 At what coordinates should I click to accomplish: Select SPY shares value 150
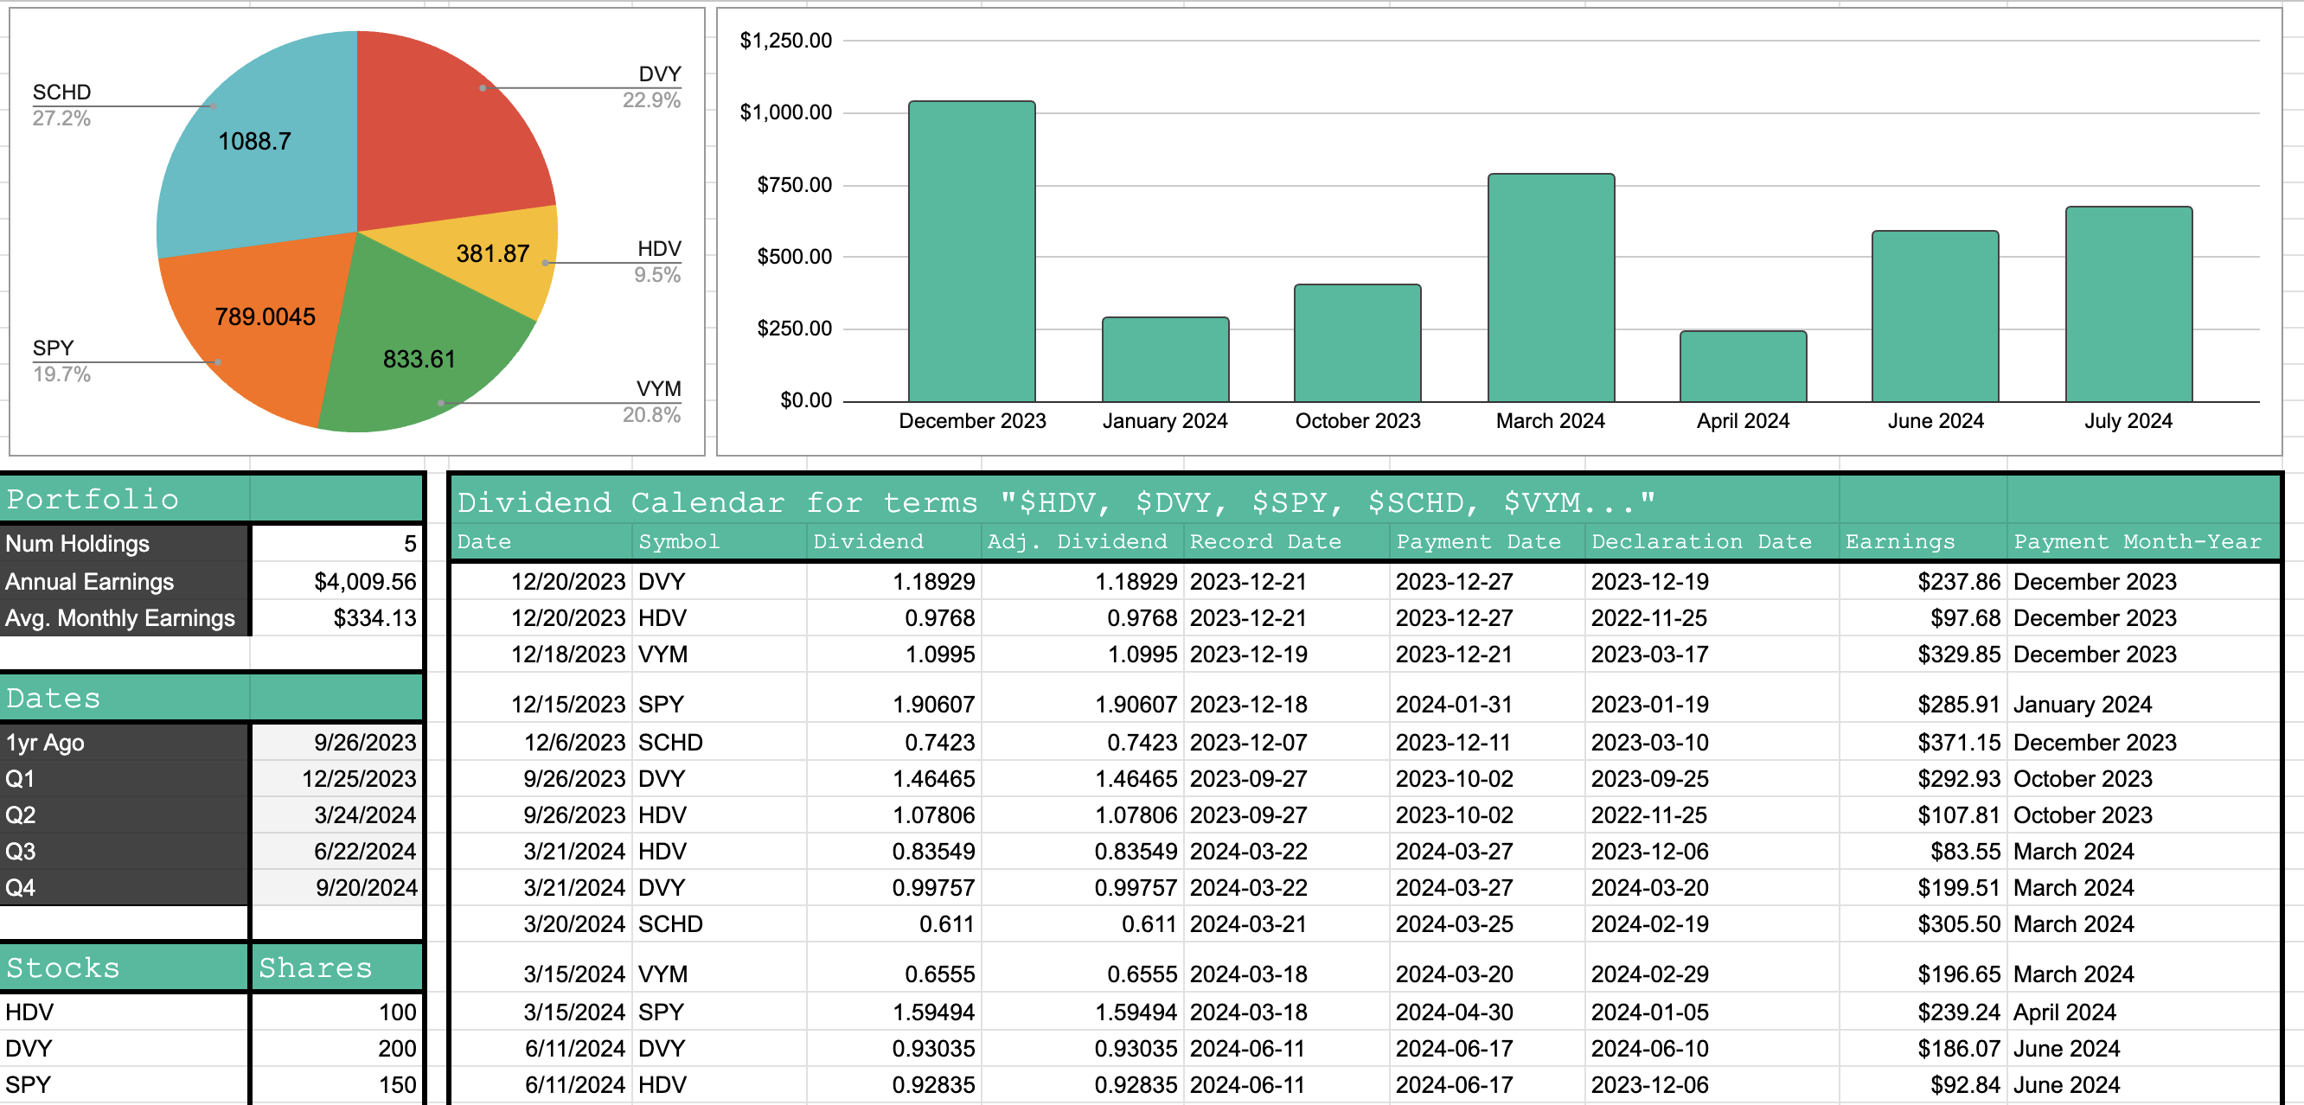tap(336, 1084)
